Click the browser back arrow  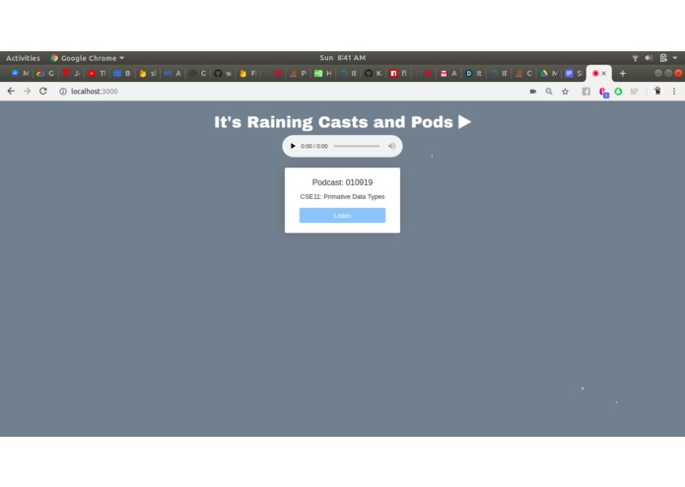[x=11, y=92]
